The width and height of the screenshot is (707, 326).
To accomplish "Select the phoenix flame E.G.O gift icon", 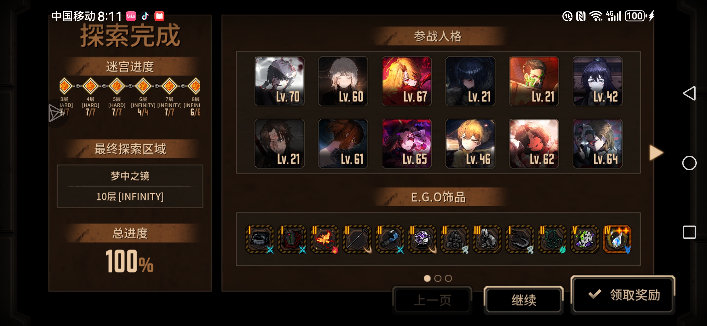I will 324,239.
